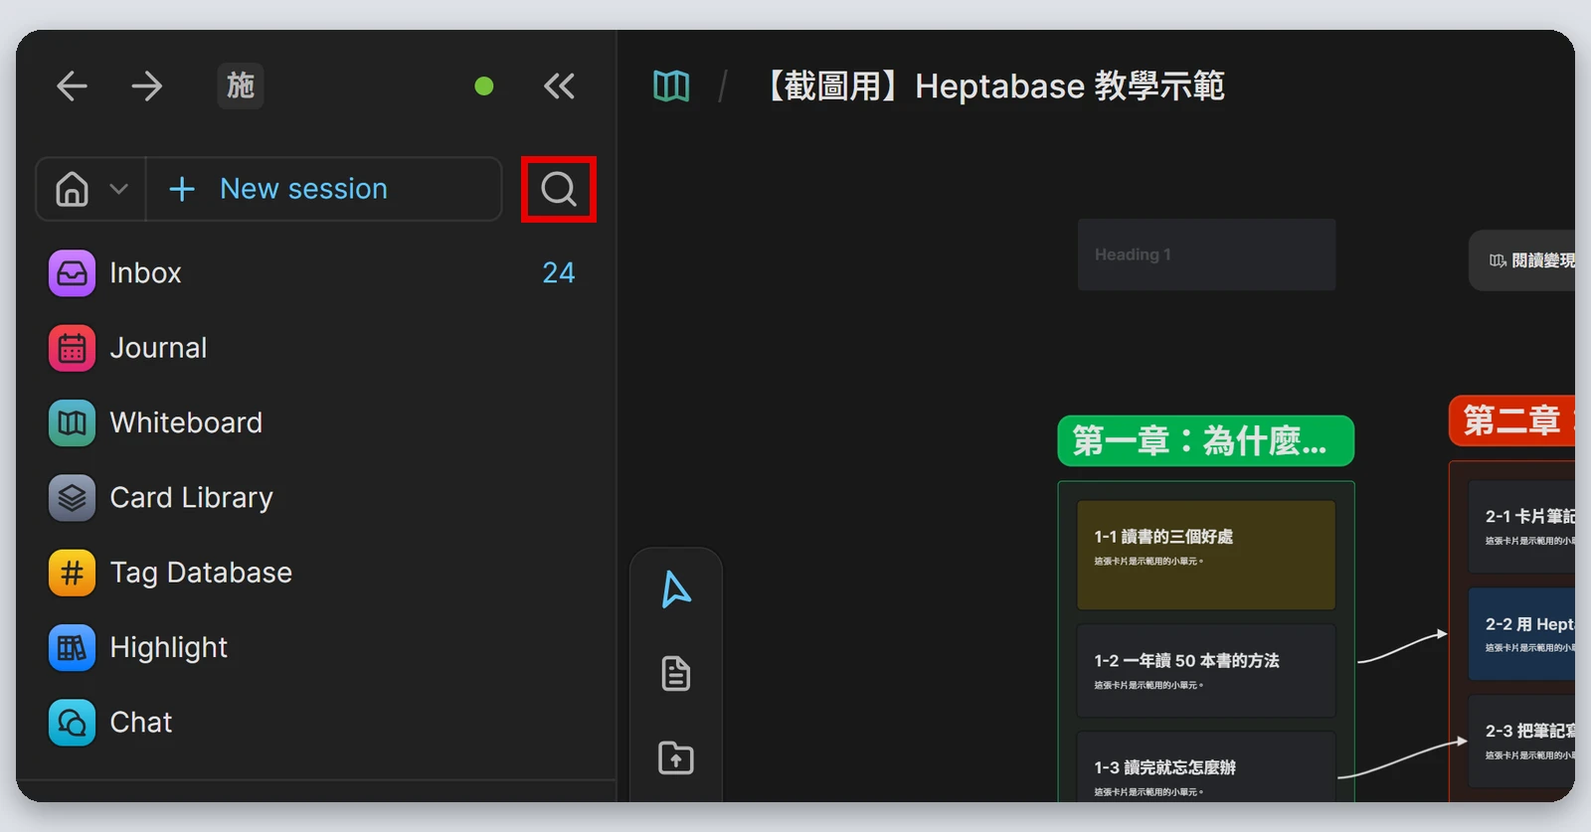Open the Journal calendar icon
Screen dimensions: 1591x832
click(73, 348)
